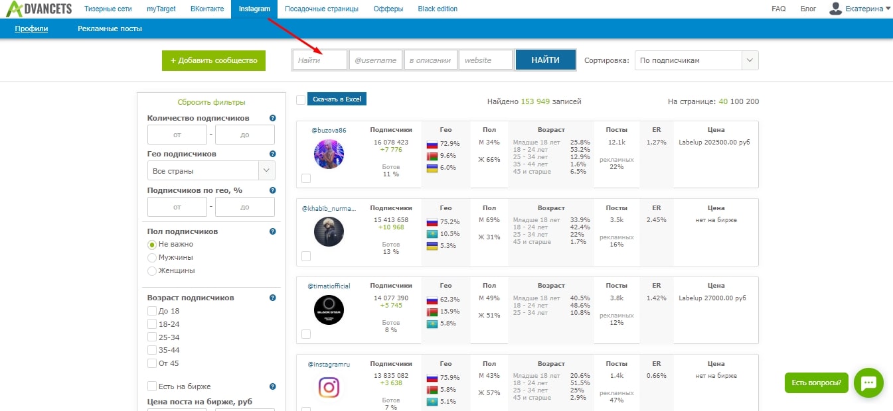This screenshot has width=893, height=411.
Task: Open help icon next to Есть на бирже
Action: tap(273, 386)
